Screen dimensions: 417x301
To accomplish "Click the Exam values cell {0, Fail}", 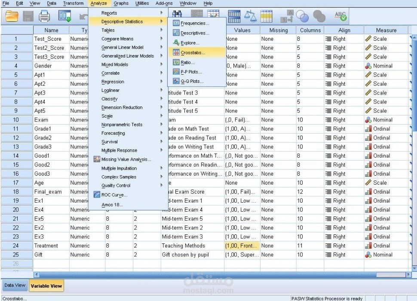I will pyautogui.click(x=242, y=120).
